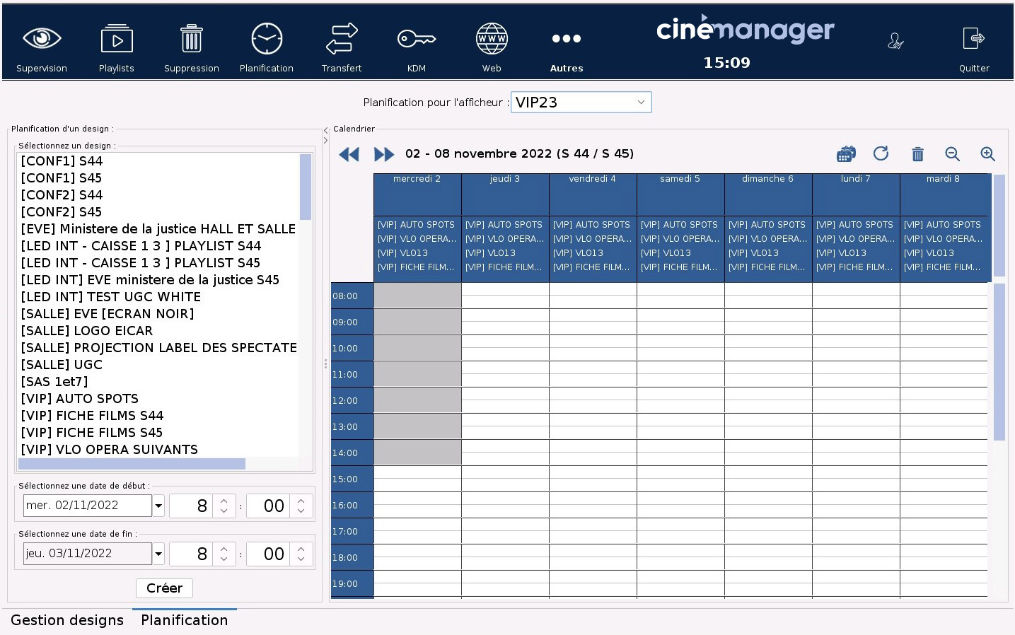Screen dimensions: 1015x635
Task: Zoom out the calendar
Action: coord(952,153)
